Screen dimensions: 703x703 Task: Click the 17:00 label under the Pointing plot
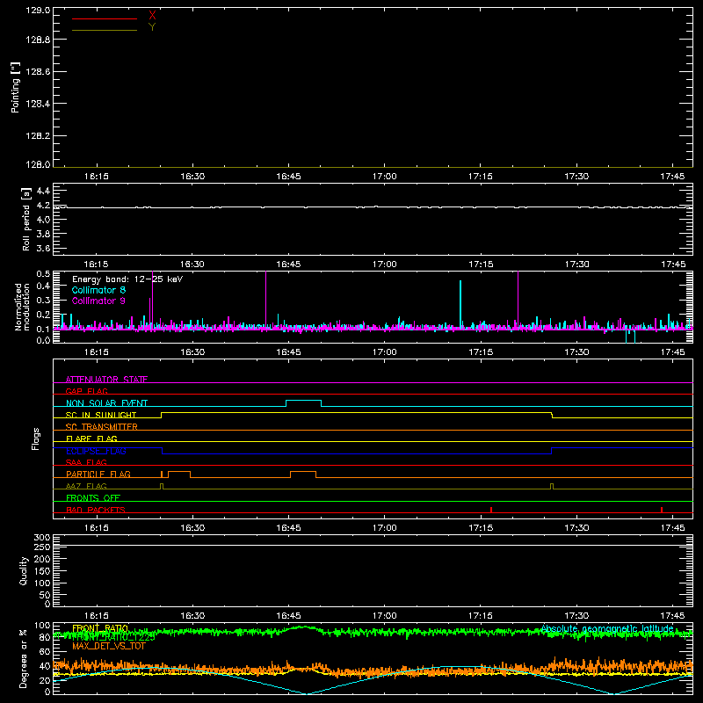[385, 177]
